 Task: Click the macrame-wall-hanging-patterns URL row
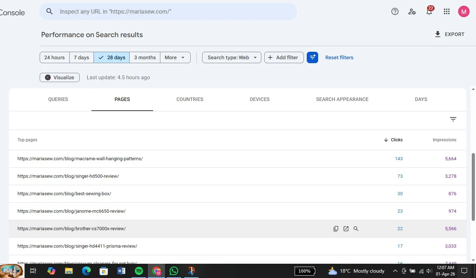(237, 159)
